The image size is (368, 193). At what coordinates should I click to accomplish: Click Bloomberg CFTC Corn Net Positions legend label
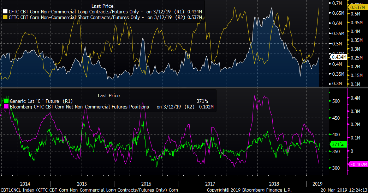point(81,107)
